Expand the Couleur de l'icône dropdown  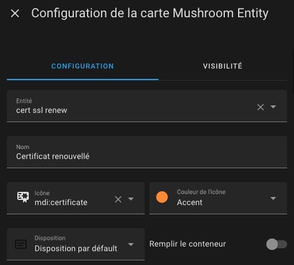coord(273,198)
